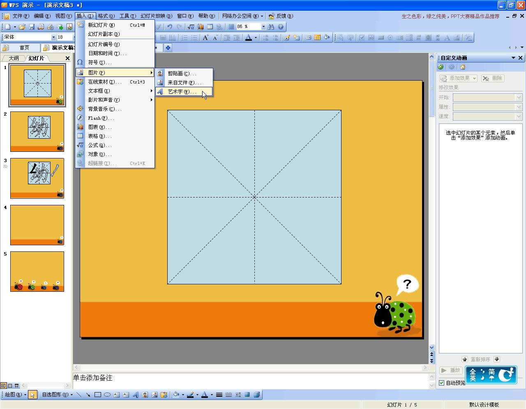Image resolution: width=526 pixels, height=409 pixels.
Task: Click the Undo arrow icon
Action: tap(169, 27)
